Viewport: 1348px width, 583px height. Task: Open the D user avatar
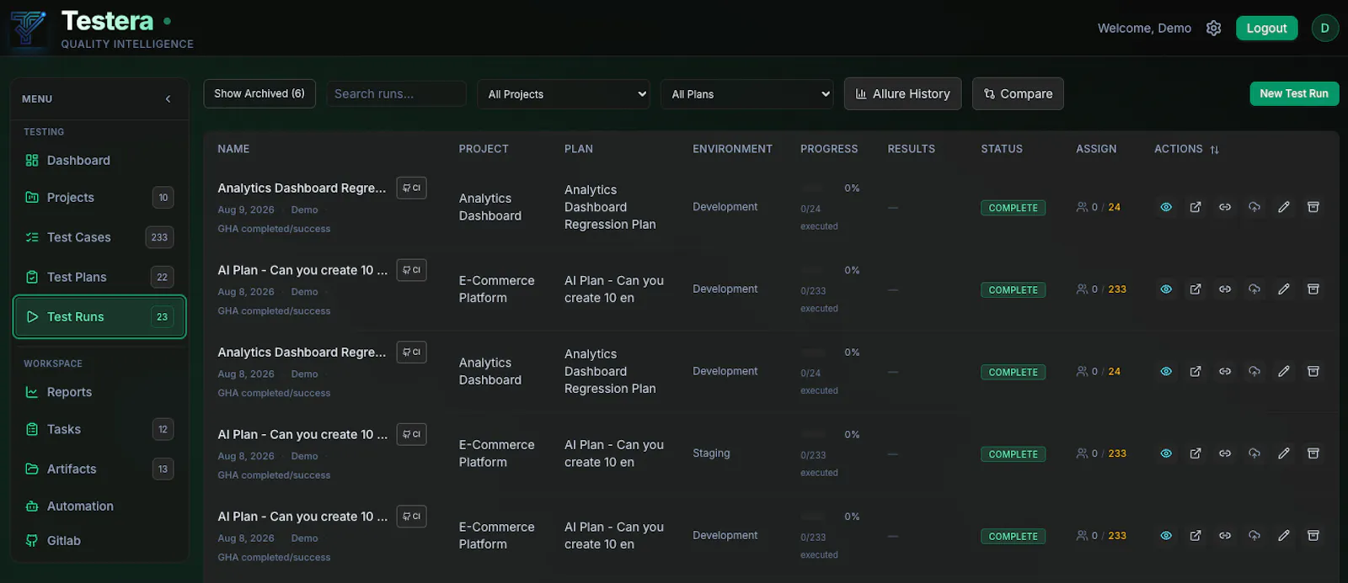(x=1325, y=28)
